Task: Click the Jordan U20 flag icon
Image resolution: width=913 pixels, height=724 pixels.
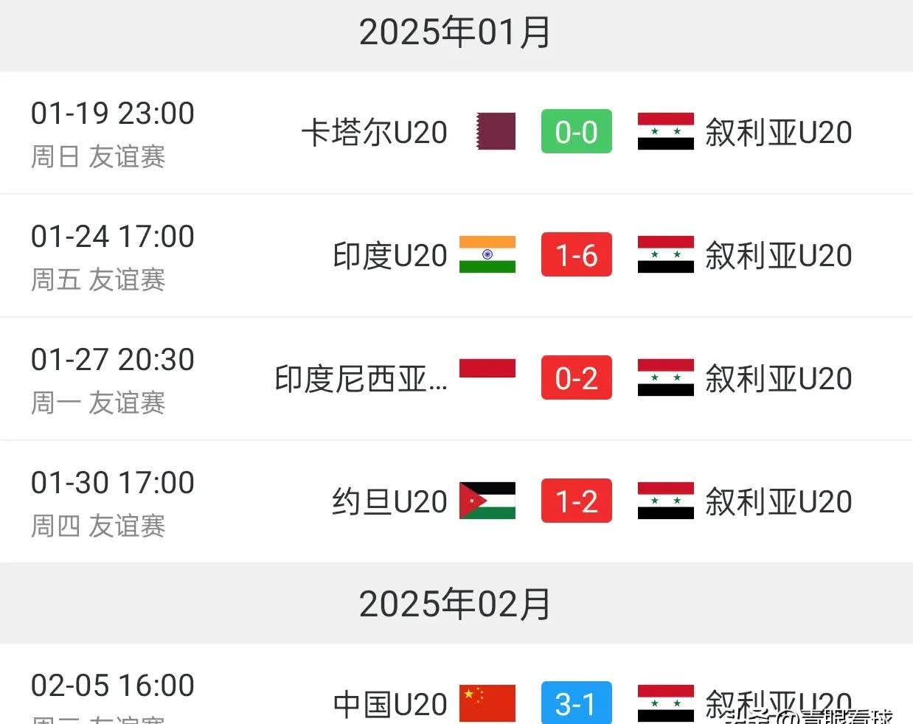Action: click(x=487, y=501)
